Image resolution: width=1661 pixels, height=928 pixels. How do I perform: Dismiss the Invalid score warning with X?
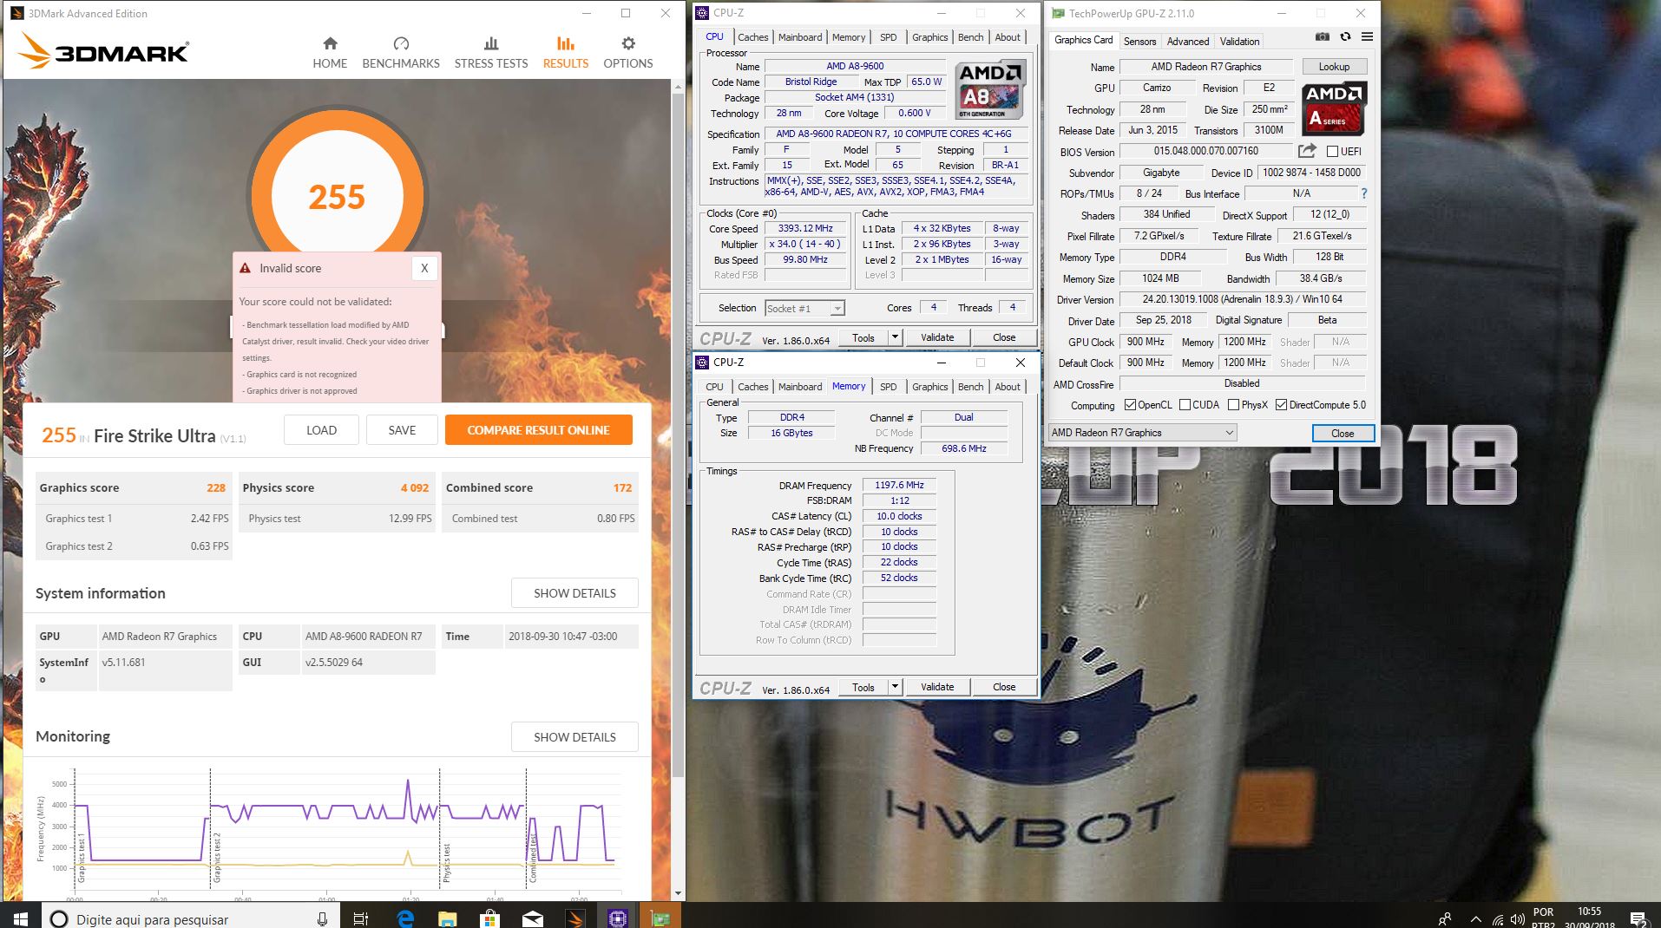point(424,268)
